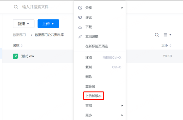Screen dimensions: 183x120
Task: Click the pencil icon for 本地编辑
Action: (80, 37)
